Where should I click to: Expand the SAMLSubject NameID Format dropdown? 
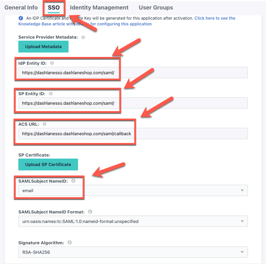click(x=133, y=221)
